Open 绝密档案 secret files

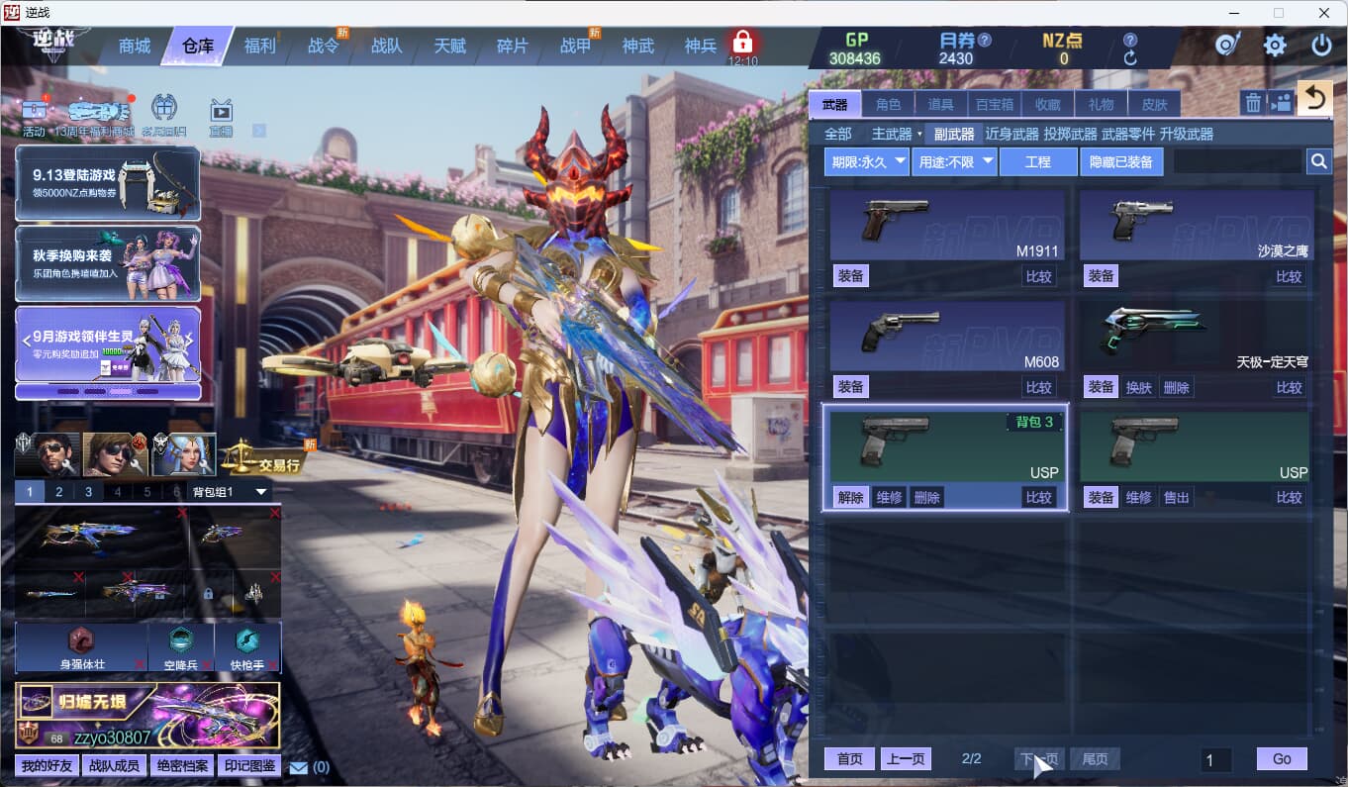181,766
